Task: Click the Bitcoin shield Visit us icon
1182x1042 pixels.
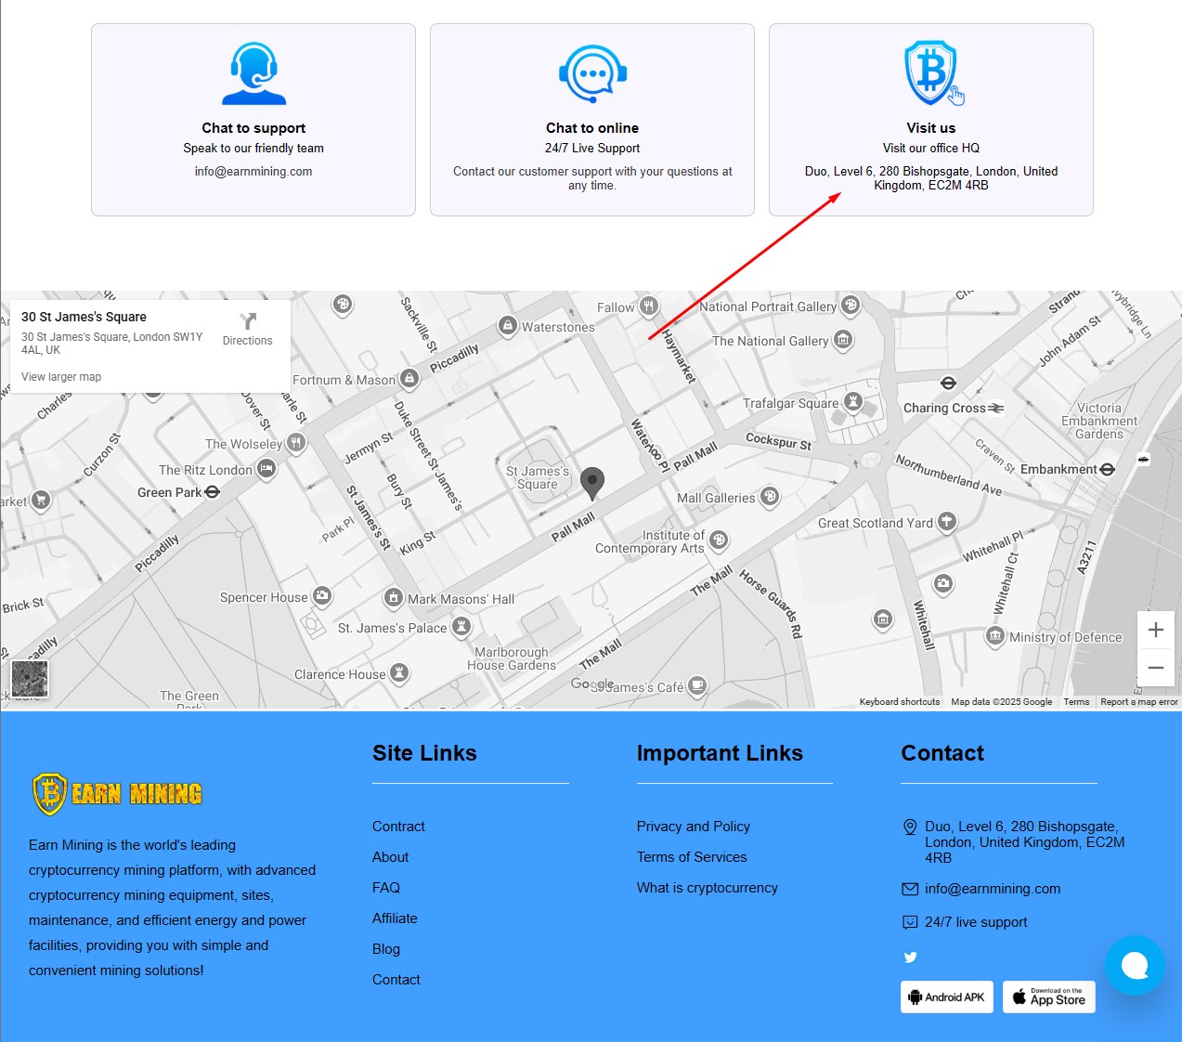Action: tap(931, 73)
